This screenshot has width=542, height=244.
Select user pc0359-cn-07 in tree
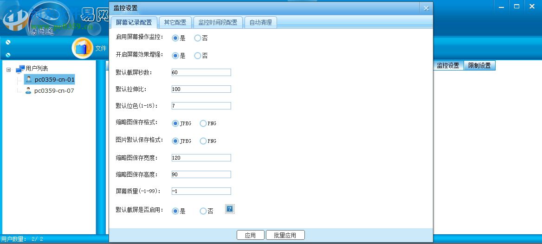click(x=54, y=91)
